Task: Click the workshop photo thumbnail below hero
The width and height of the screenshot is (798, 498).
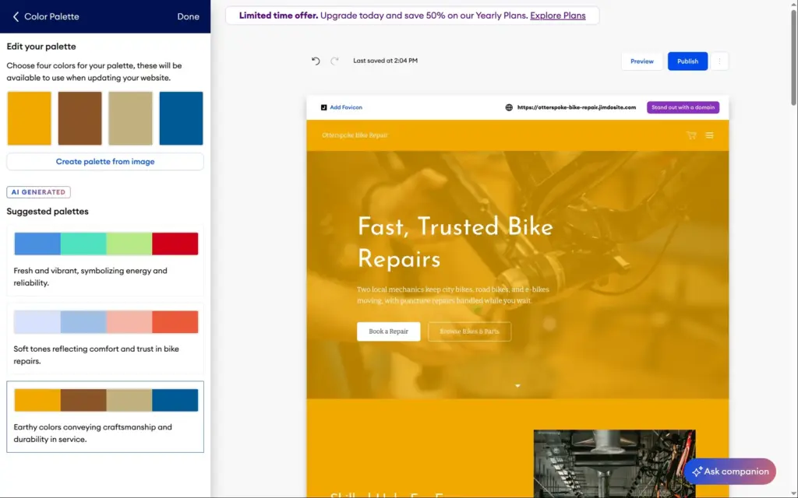Action: point(614,464)
